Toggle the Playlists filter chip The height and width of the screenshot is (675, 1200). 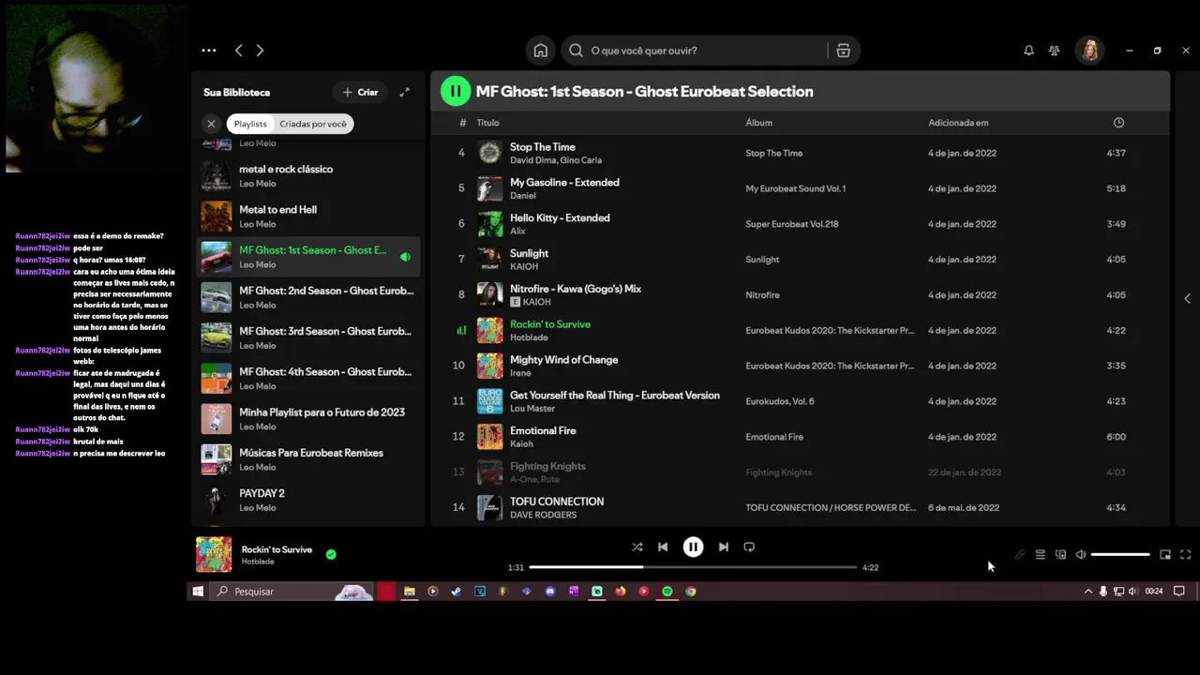[x=250, y=124]
